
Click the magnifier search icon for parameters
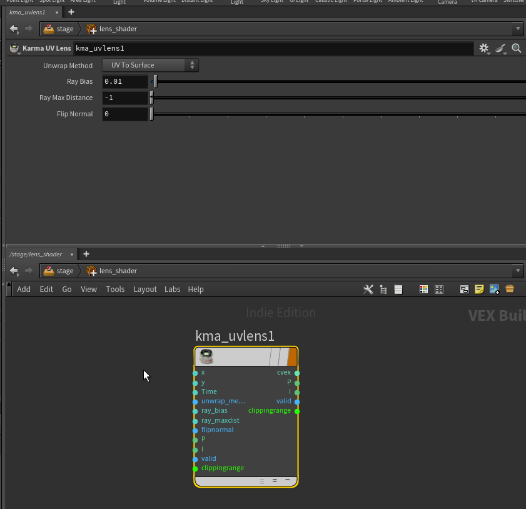click(516, 48)
